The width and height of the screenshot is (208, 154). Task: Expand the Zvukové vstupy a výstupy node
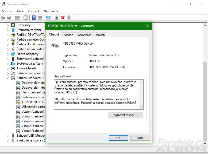8,140
